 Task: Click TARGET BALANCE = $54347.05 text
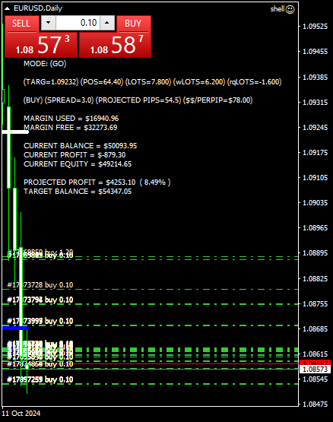coord(78,192)
